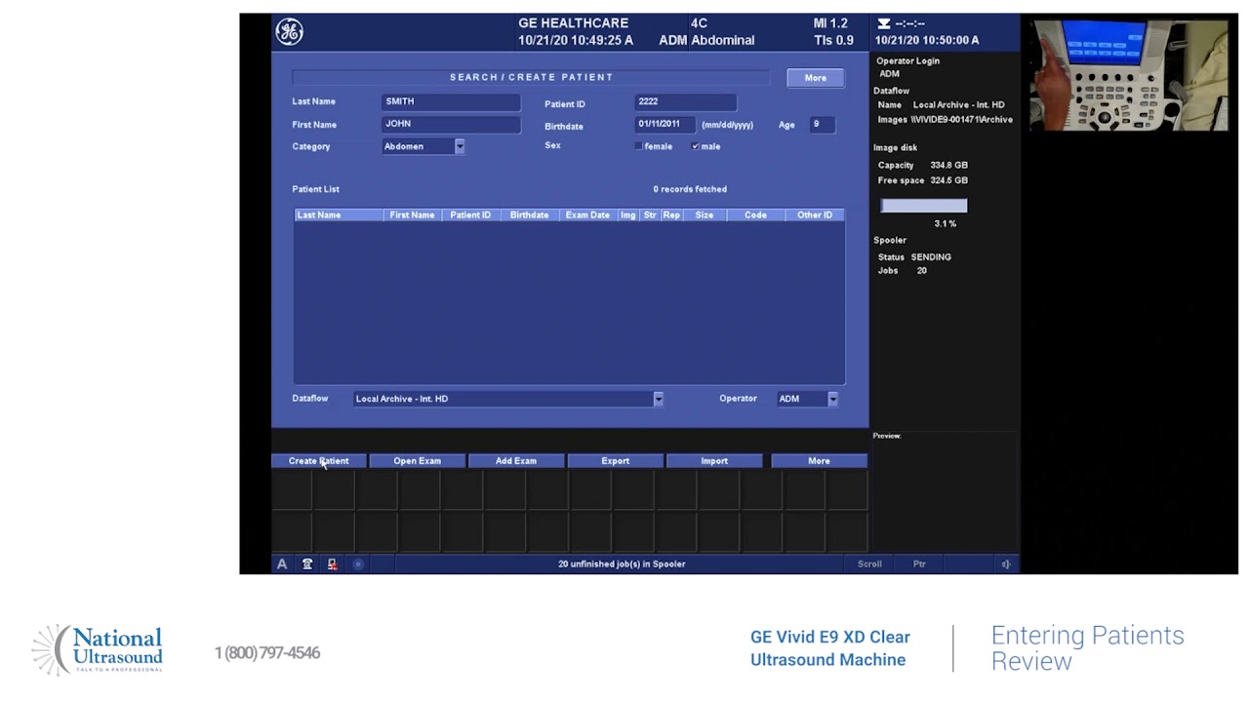1249x702 pixels.
Task: Click the Other ID column header
Action: tap(815, 214)
